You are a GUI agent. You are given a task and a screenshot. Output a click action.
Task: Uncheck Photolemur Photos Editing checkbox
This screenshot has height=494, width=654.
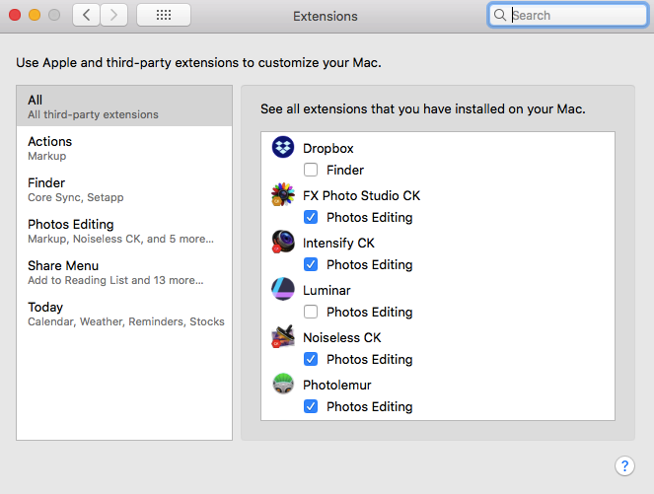click(x=311, y=406)
